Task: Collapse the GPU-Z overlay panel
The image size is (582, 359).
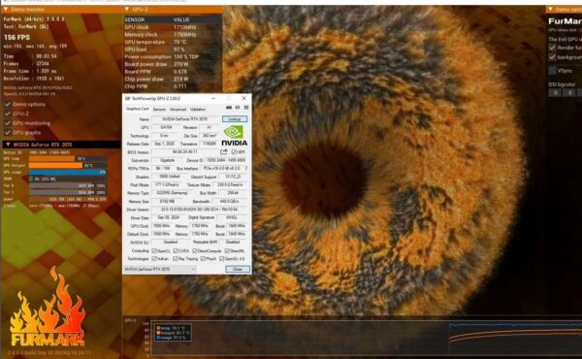Action: click(126, 9)
